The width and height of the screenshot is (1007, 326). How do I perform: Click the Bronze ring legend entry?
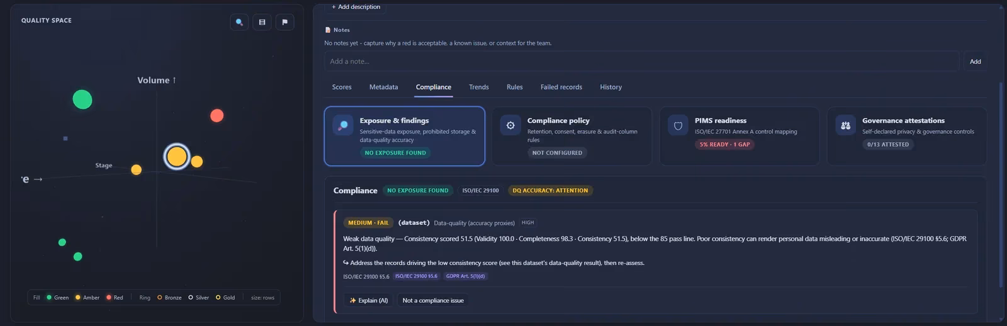point(169,298)
